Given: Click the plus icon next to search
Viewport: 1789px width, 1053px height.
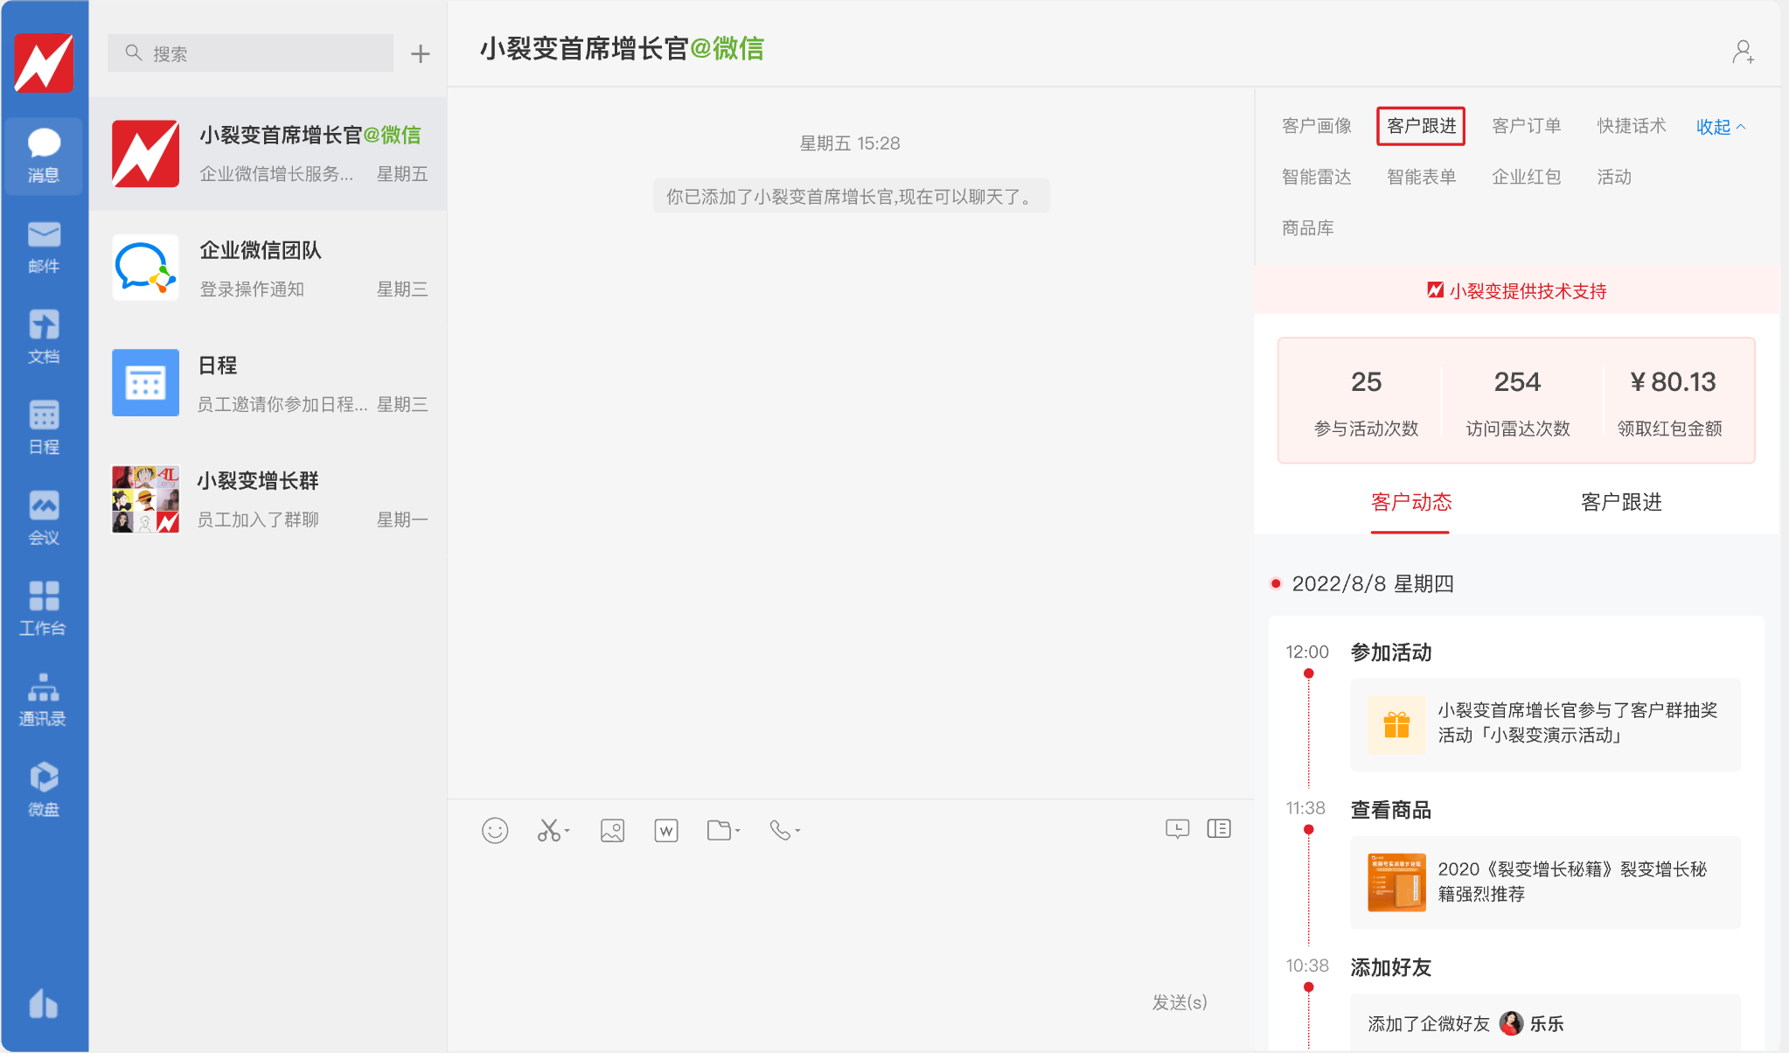Looking at the screenshot, I should tap(421, 54).
